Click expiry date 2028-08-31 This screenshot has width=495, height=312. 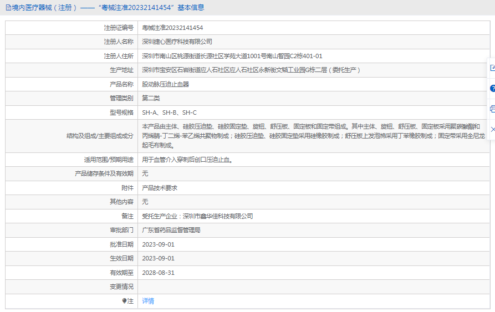[158, 273]
